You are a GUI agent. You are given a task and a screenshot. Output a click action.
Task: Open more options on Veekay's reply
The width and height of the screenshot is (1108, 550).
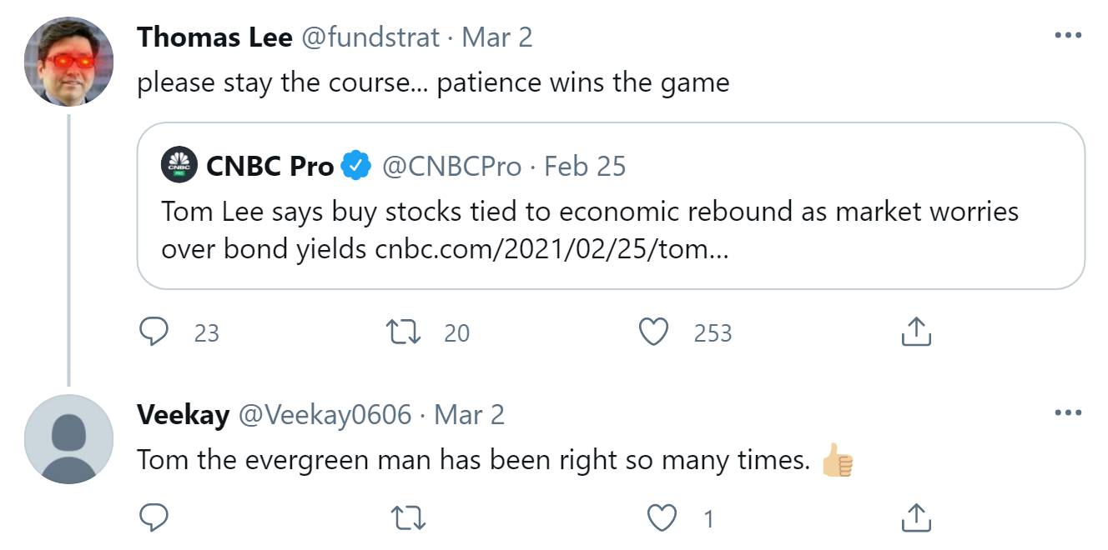[x=1068, y=413]
